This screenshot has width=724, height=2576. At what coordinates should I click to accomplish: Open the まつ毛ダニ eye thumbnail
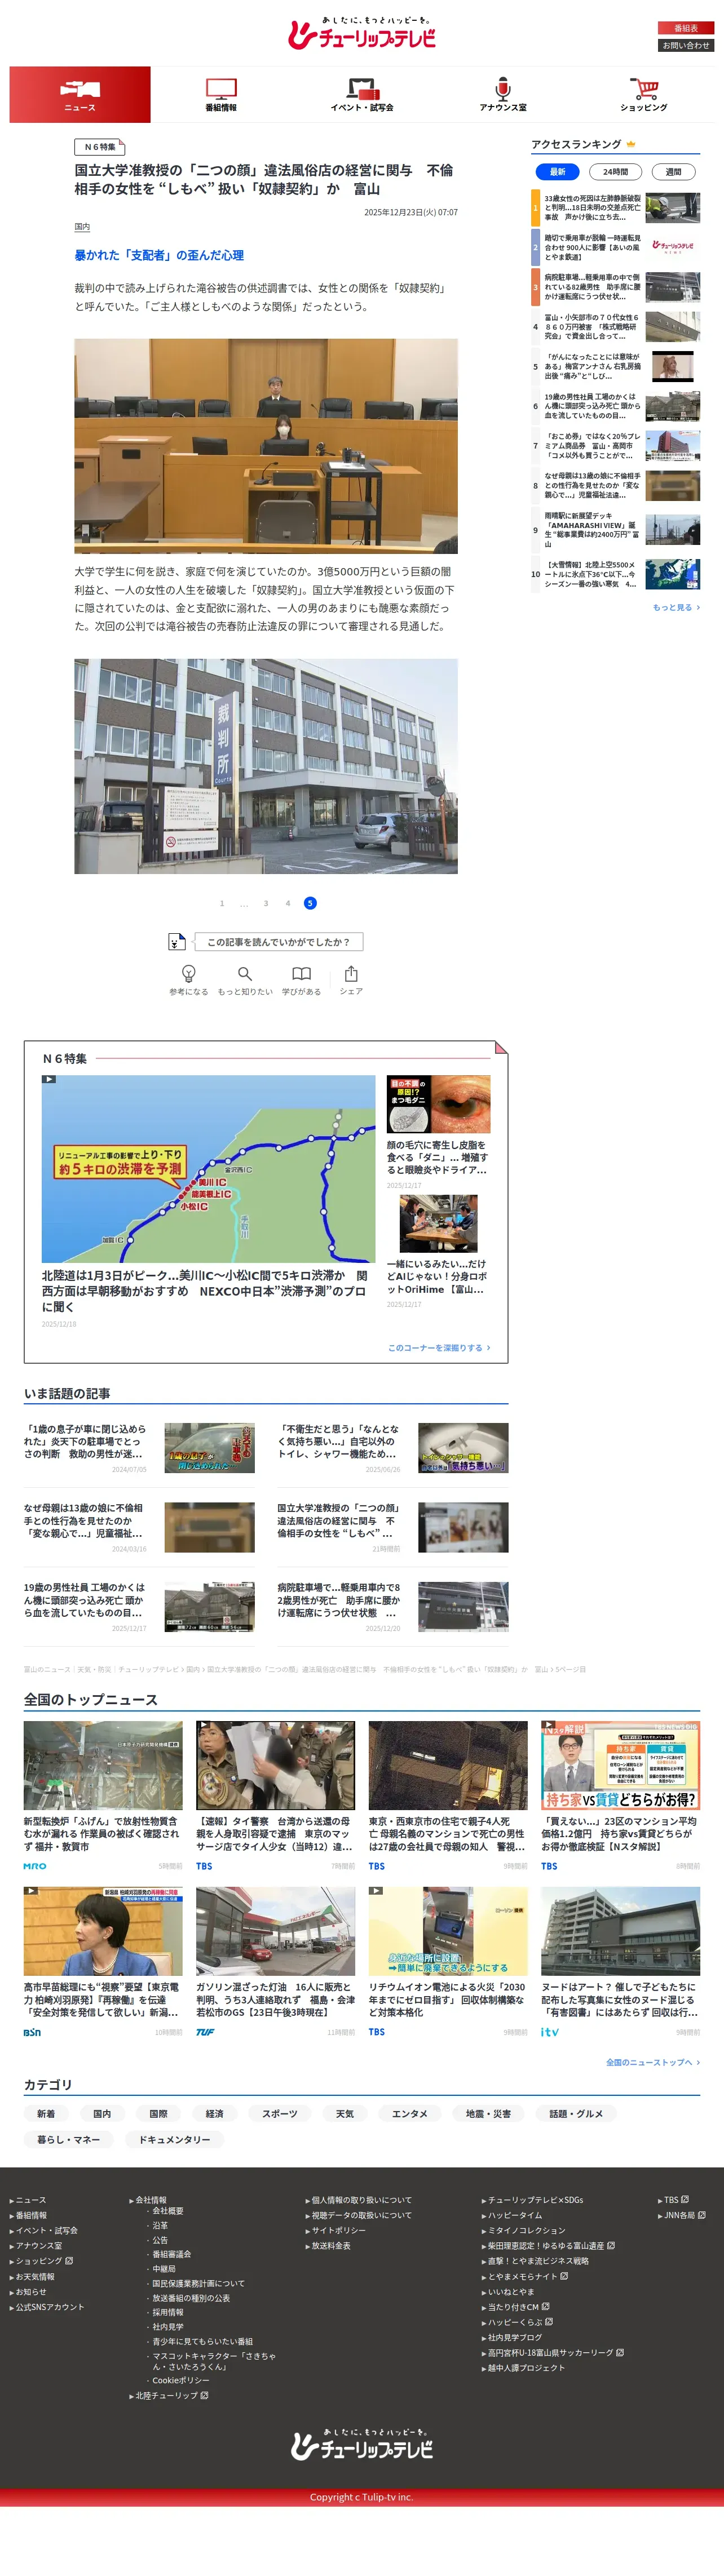click(439, 1104)
